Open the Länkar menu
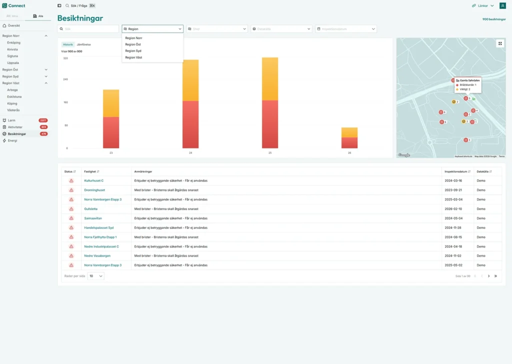 (482, 5)
